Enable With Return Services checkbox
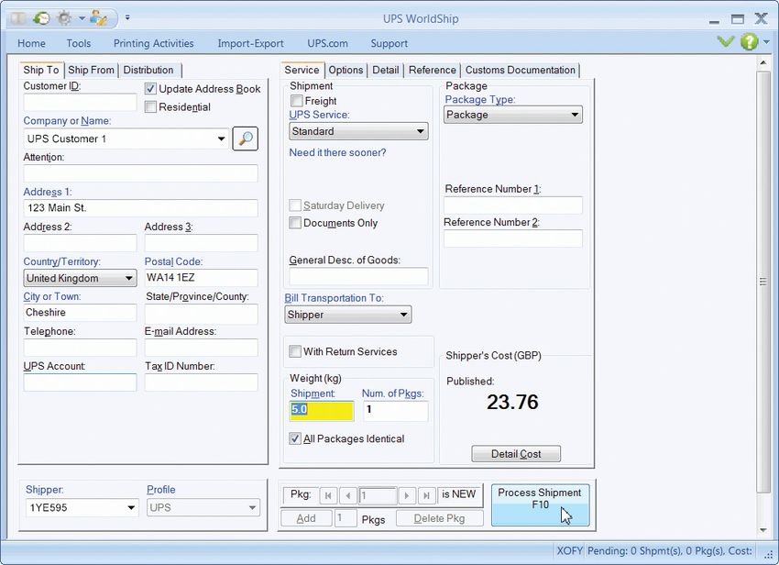Image resolution: width=779 pixels, height=565 pixels. pyautogui.click(x=295, y=351)
